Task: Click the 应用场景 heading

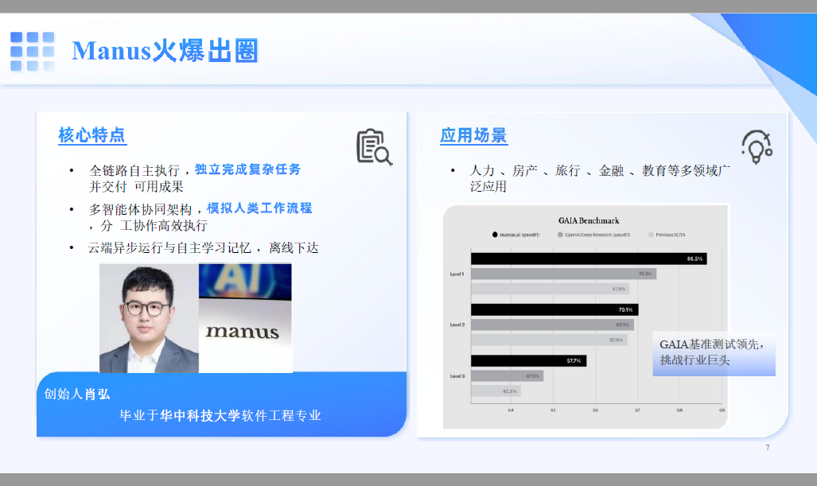Action: 473,135
